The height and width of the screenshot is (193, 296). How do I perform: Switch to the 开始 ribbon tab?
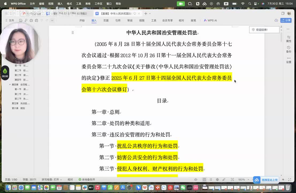pos(82,20)
